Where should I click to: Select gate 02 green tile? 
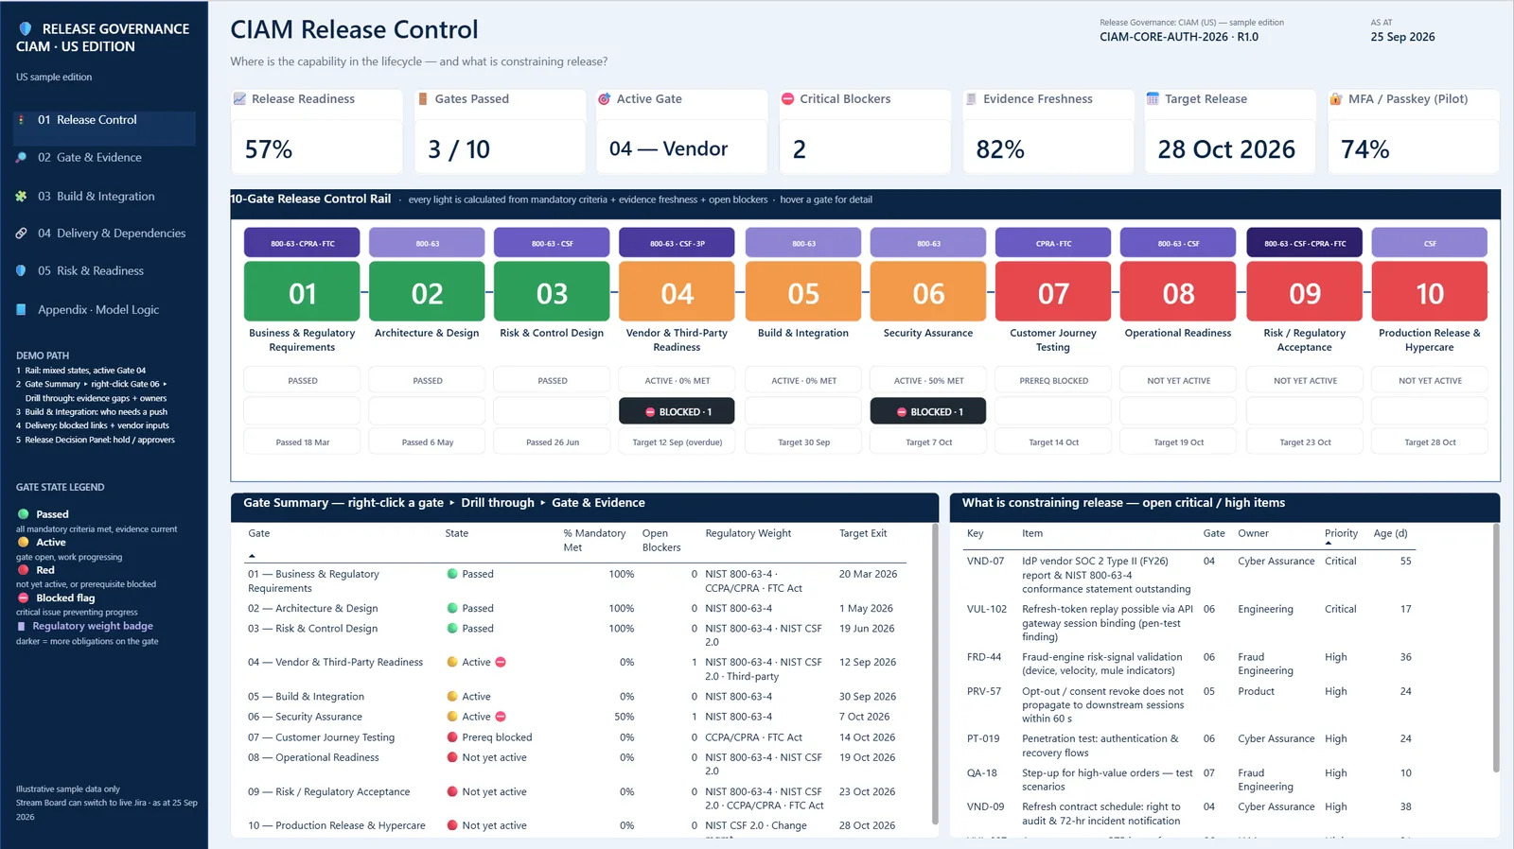427,292
